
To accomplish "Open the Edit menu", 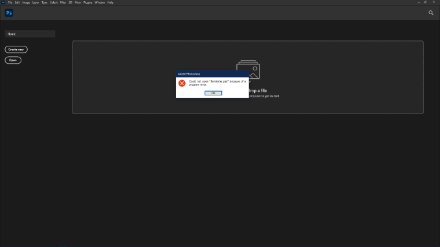I will 17,3.
